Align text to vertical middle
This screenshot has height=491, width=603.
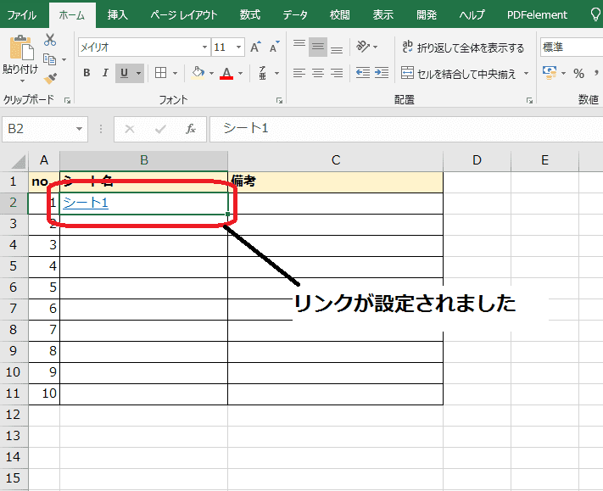click(x=318, y=47)
